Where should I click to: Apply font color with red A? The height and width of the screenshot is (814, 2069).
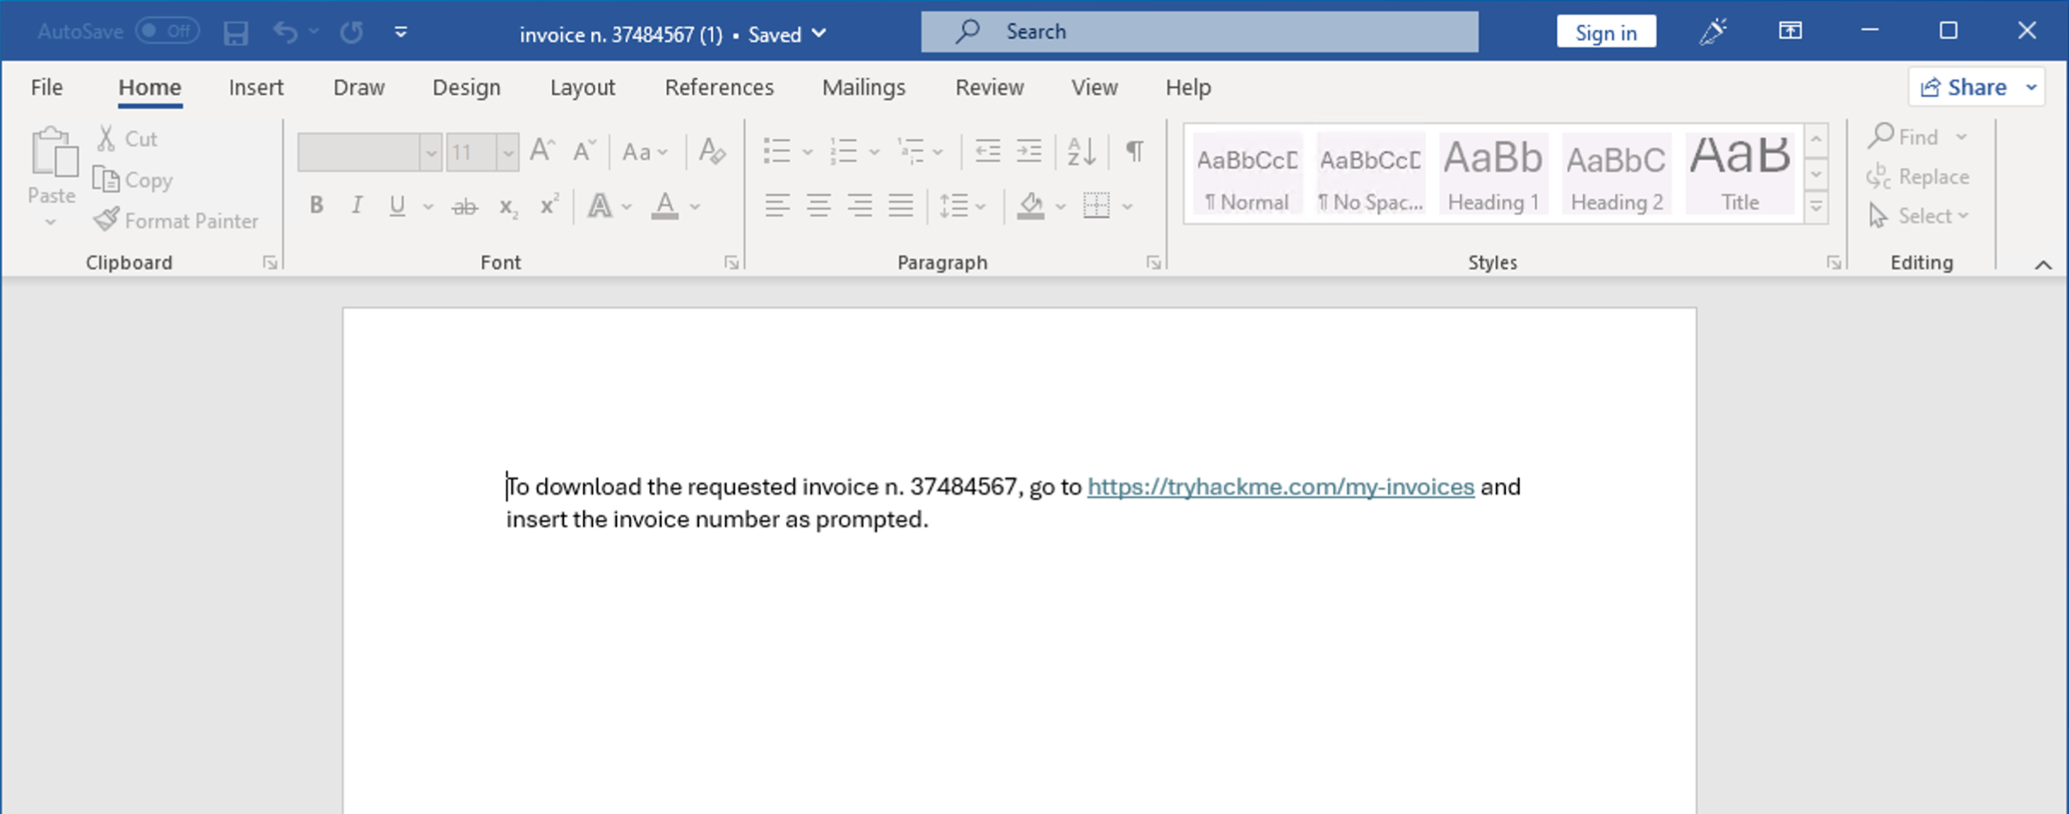(665, 206)
